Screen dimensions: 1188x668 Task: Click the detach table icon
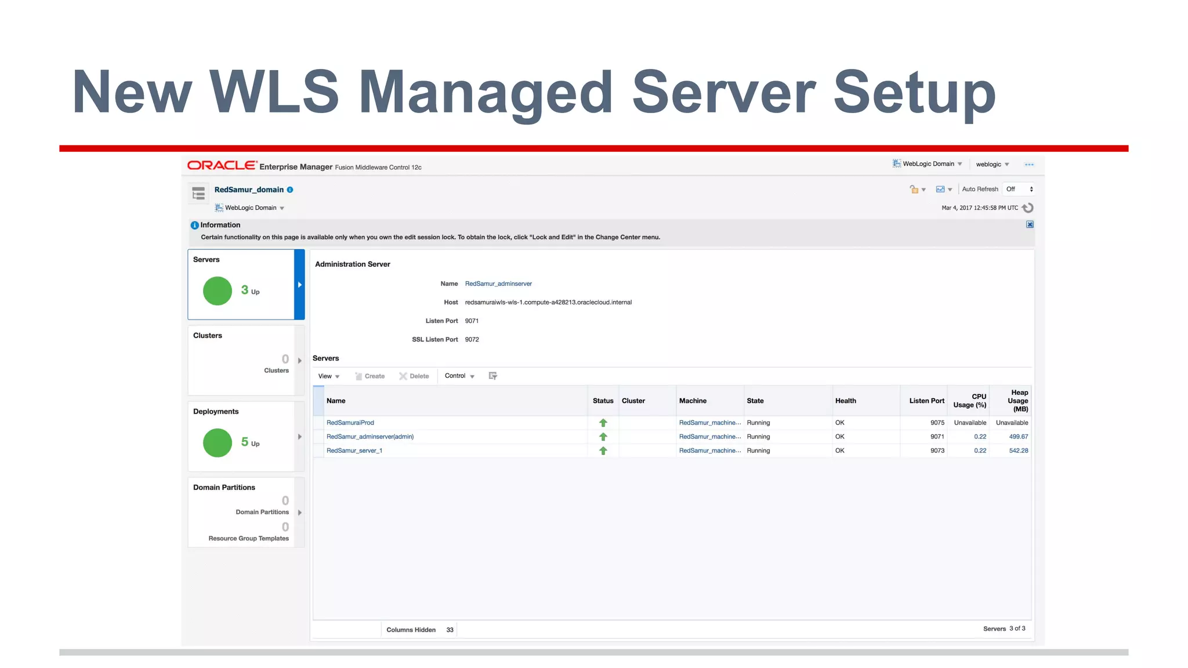493,376
